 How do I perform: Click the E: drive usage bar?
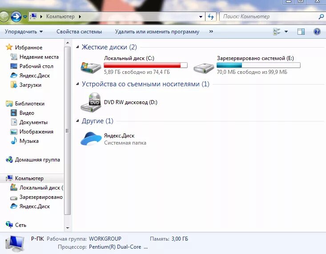click(258, 65)
